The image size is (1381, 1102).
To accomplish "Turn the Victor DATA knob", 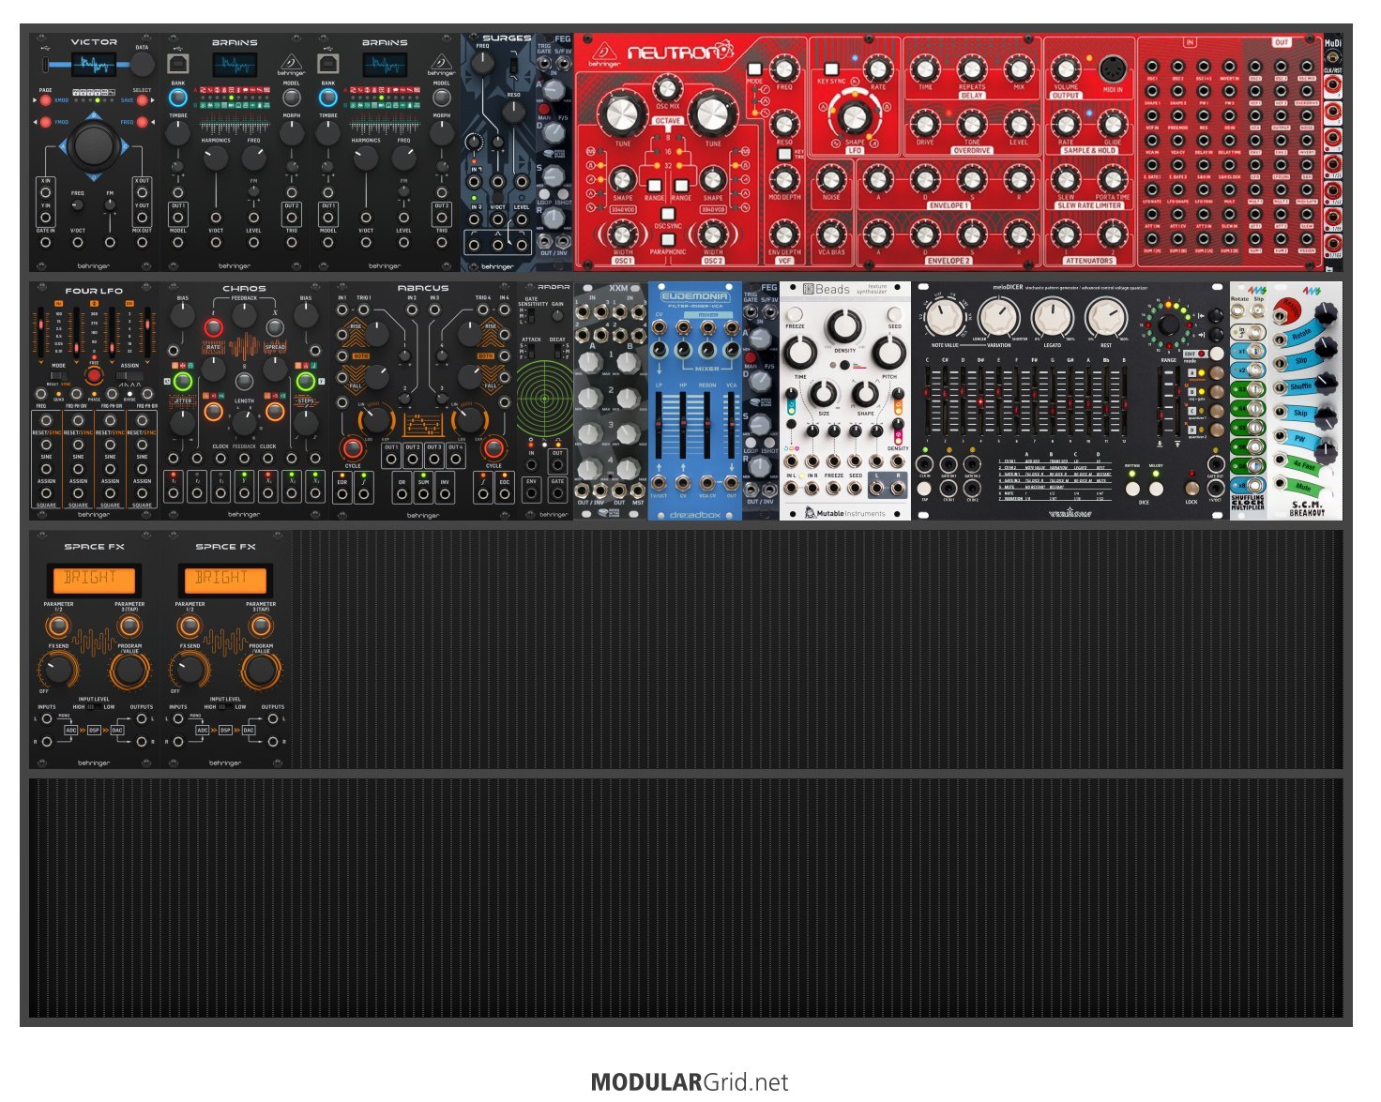I will (142, 64).
